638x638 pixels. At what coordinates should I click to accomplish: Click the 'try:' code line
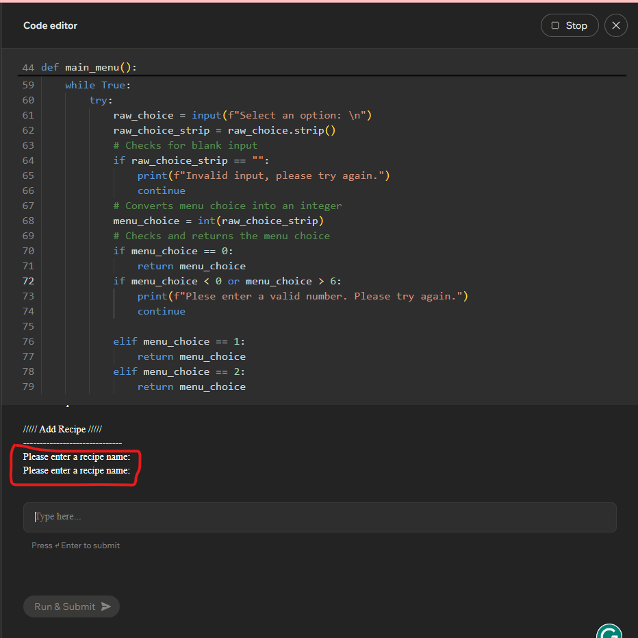tap(101, 100)
